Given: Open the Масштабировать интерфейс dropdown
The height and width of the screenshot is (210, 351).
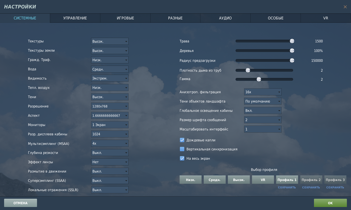Looking at the screenshot, I should coord(263,129).
